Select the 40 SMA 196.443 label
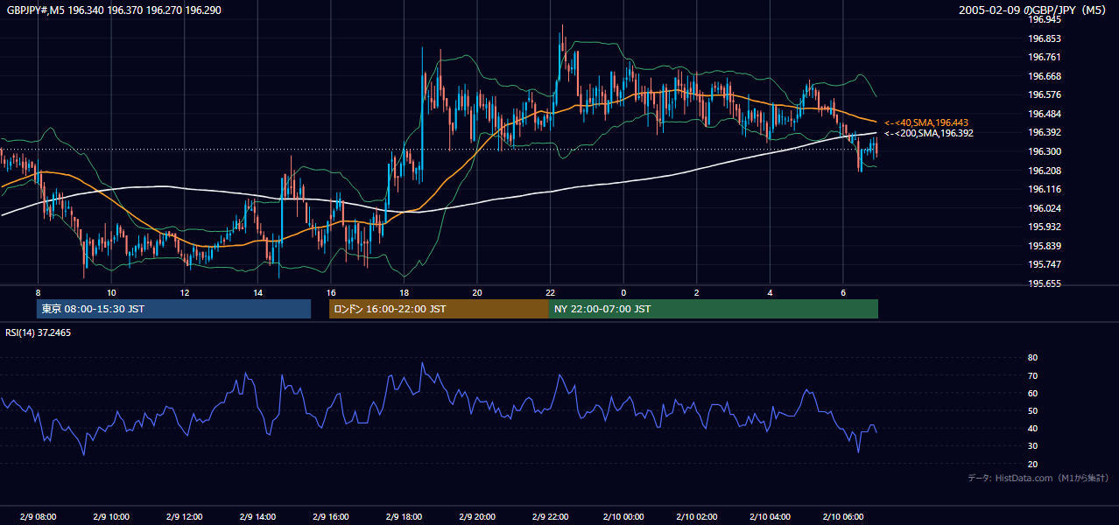Image resolution: width=1119 pixels, height=525 pixels. click(x=926, y=122)
